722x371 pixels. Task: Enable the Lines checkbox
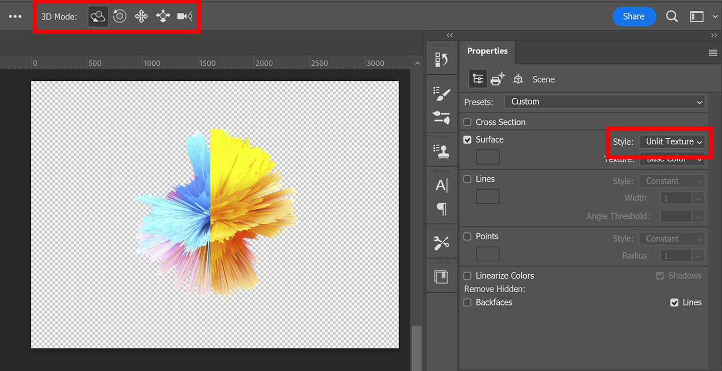click(x=467, y=179)
